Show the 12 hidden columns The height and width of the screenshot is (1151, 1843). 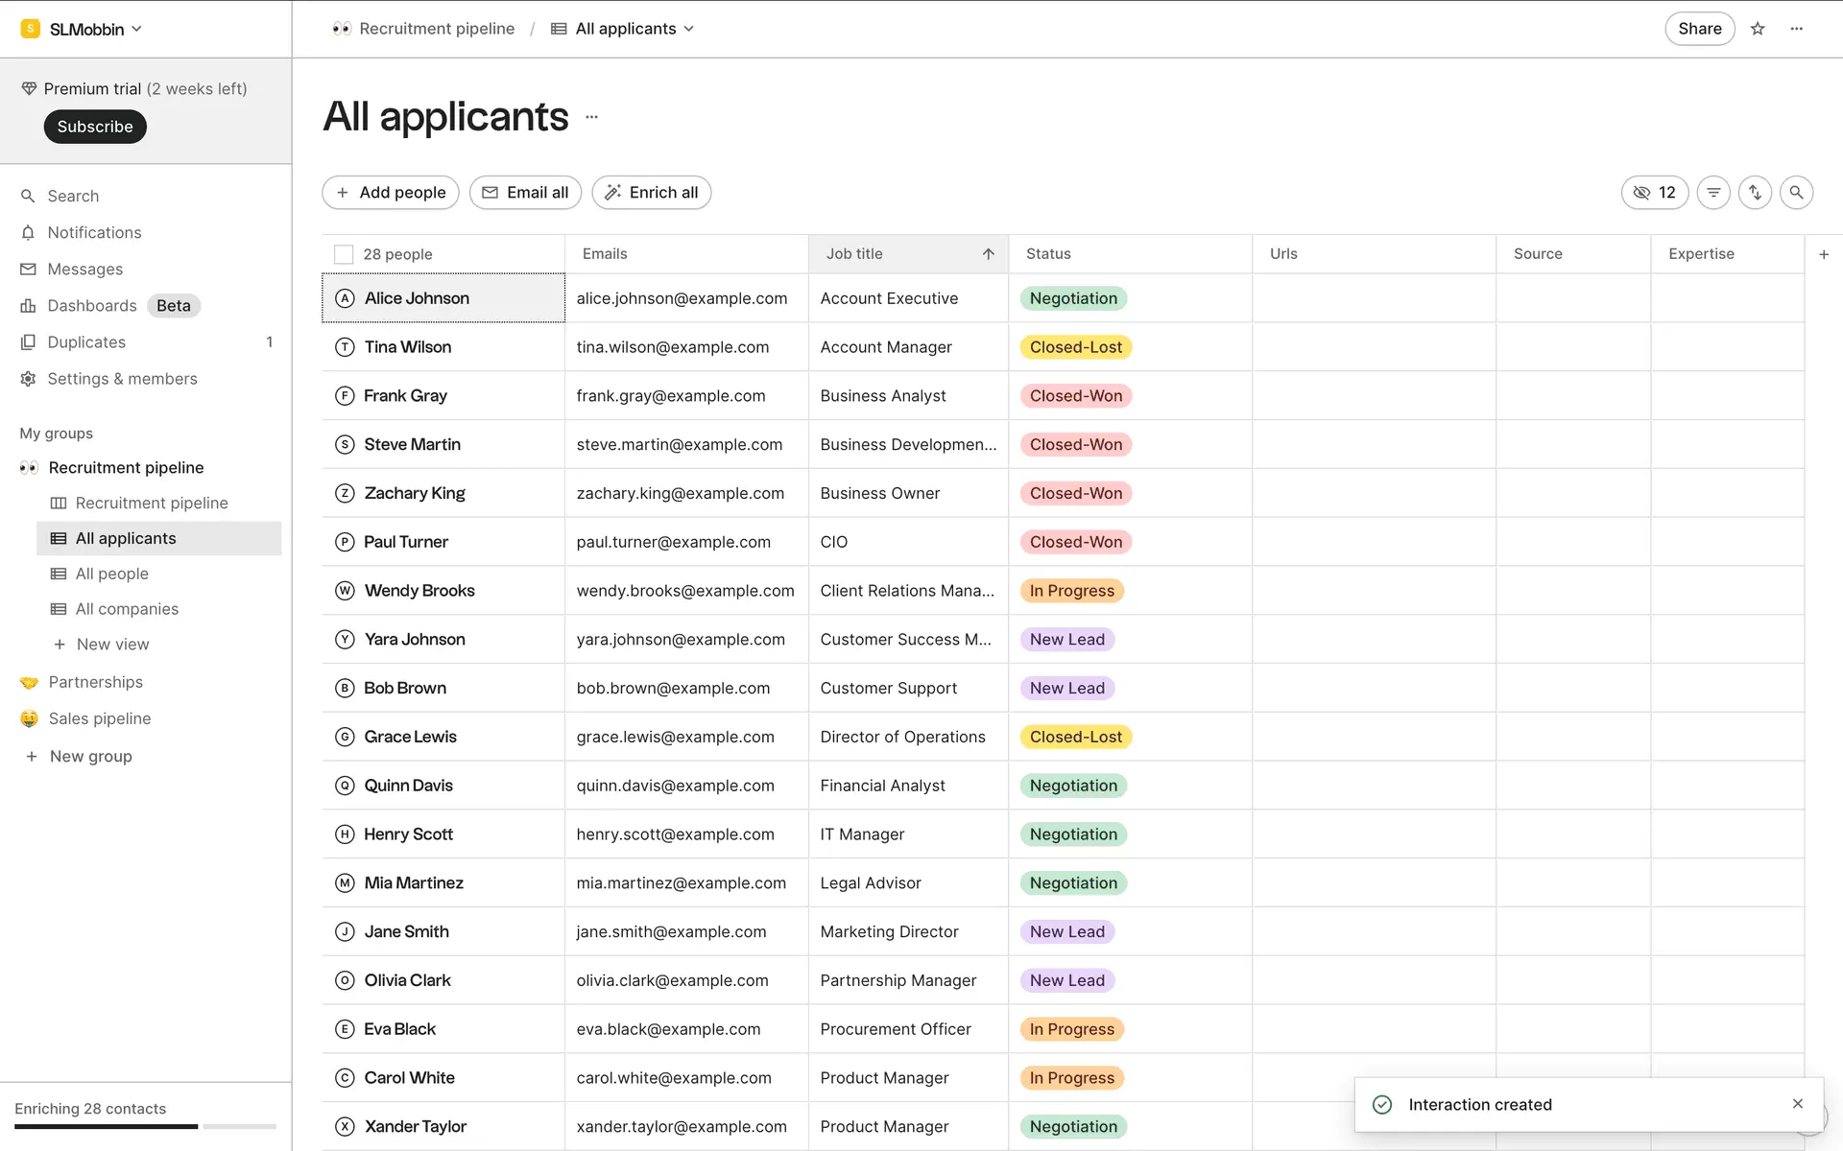tap(1654, 193)
